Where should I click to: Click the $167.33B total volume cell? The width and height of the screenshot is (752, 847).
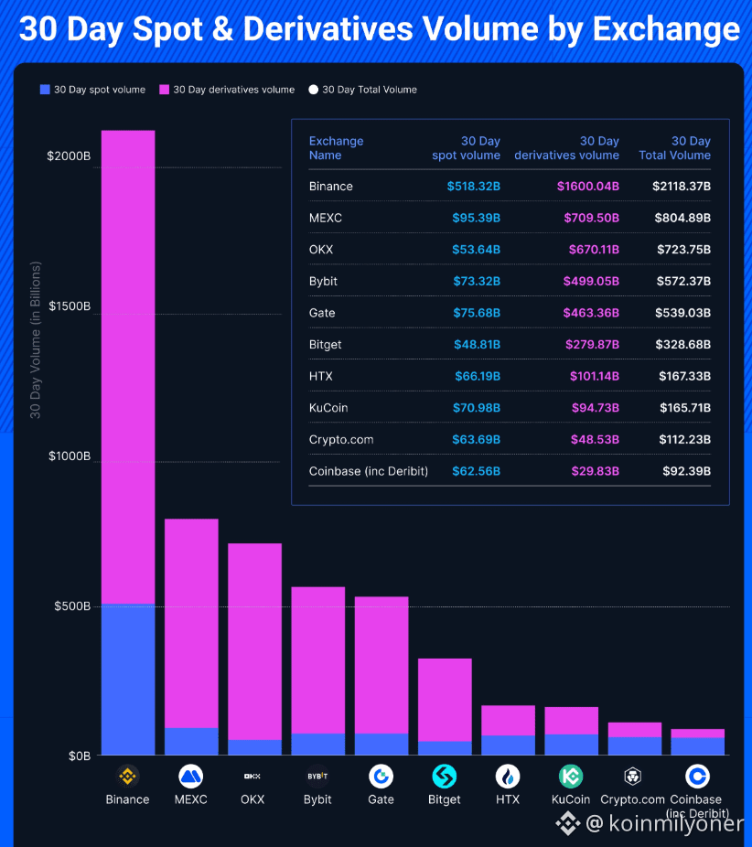coord(684,376)
